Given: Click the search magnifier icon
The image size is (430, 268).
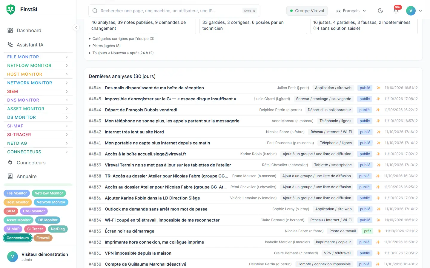Looking at the screenshot, I should point(95,11).
